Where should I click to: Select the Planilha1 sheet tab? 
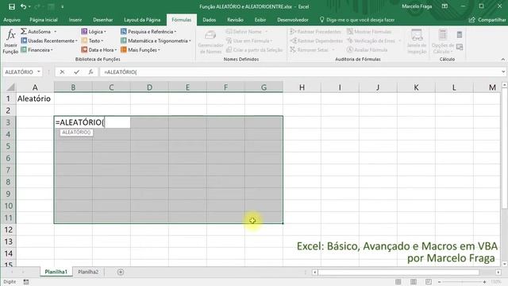point(56,272)
